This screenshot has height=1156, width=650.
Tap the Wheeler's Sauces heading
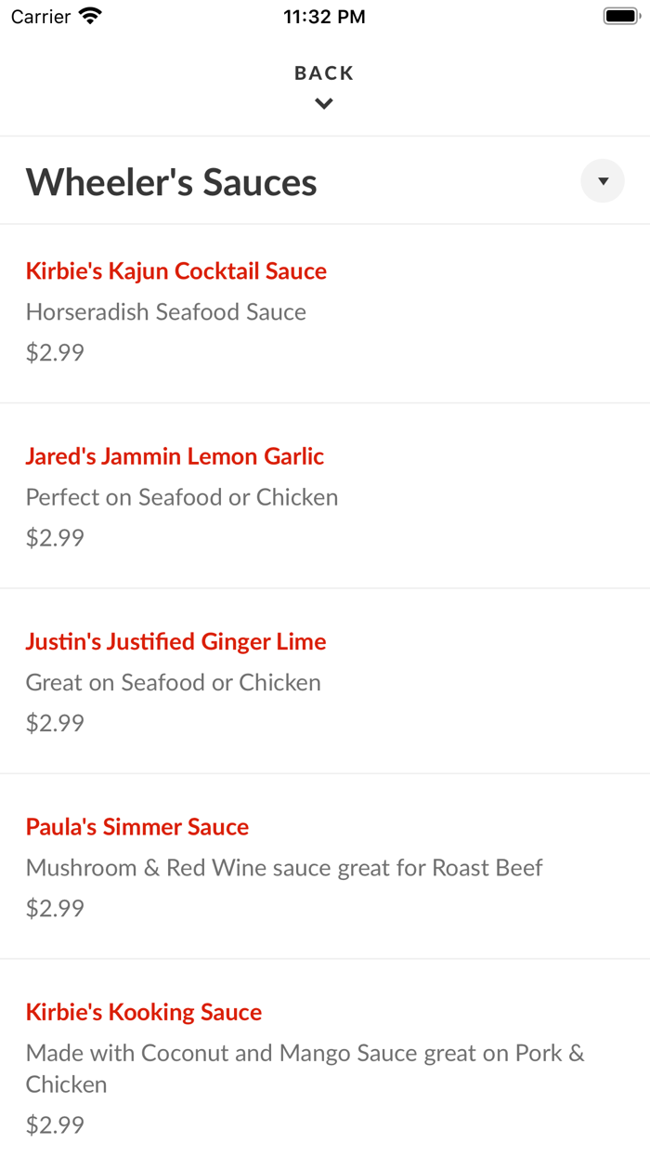click(172, 182)
